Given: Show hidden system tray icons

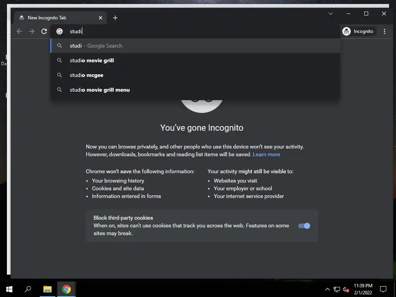Looking at the screenshot, I should click(327, 289).
